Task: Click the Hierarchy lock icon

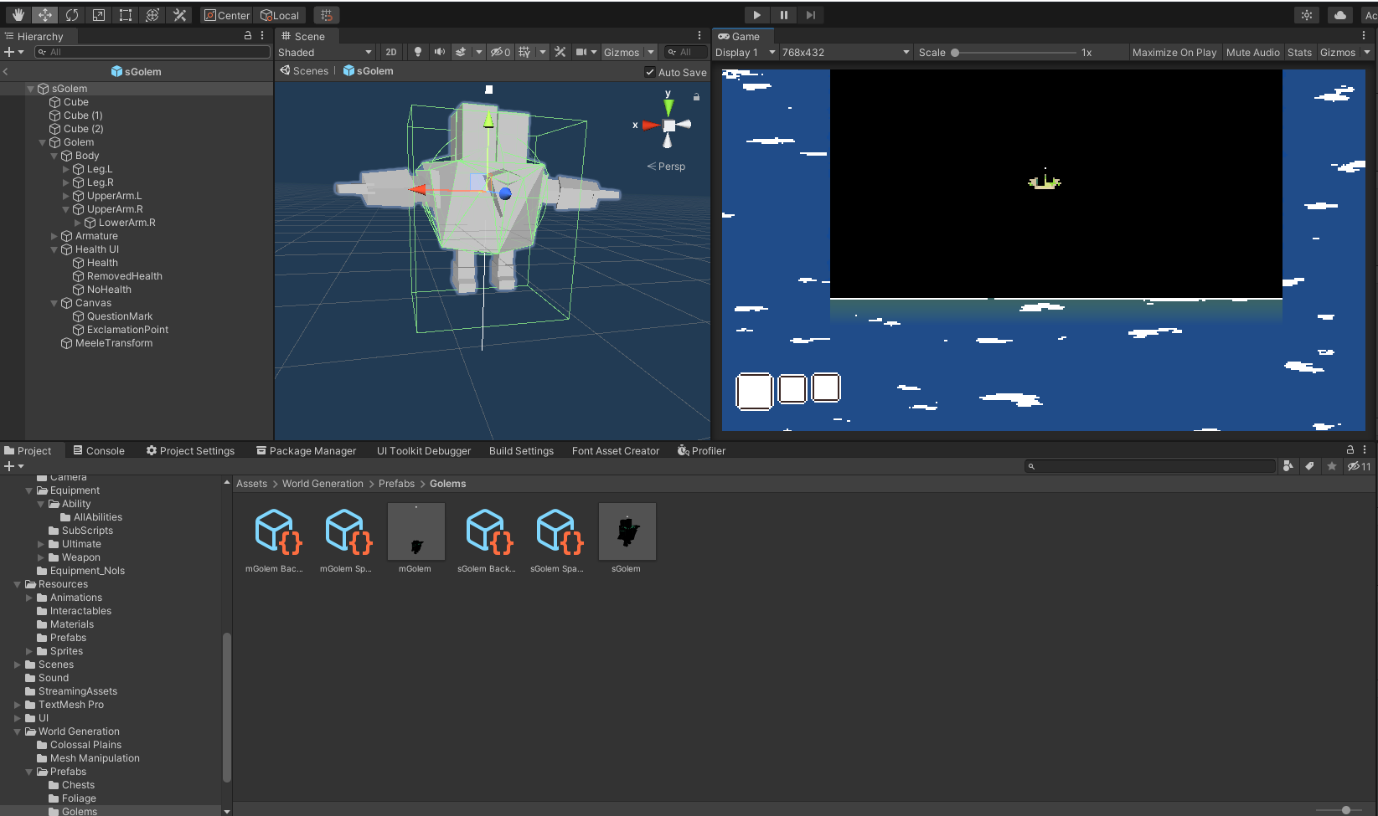Action: (x=248, y=35)
